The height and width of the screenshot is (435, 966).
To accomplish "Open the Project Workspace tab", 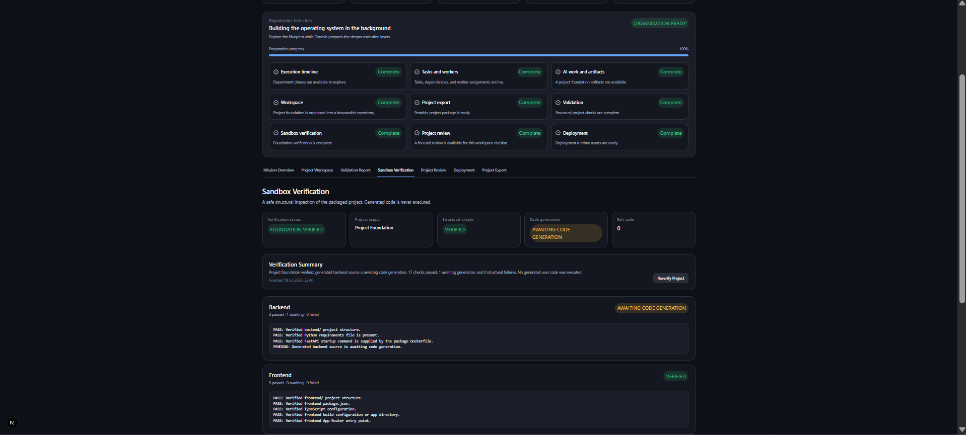I will click(317, 170).
